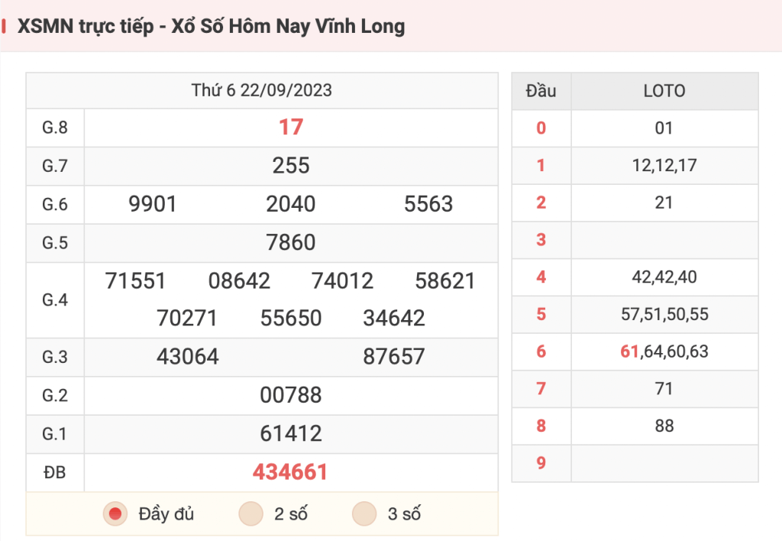Click the special prize number 434661
Viewport: 782px width, 541px height.
click(x=290, y=472)
